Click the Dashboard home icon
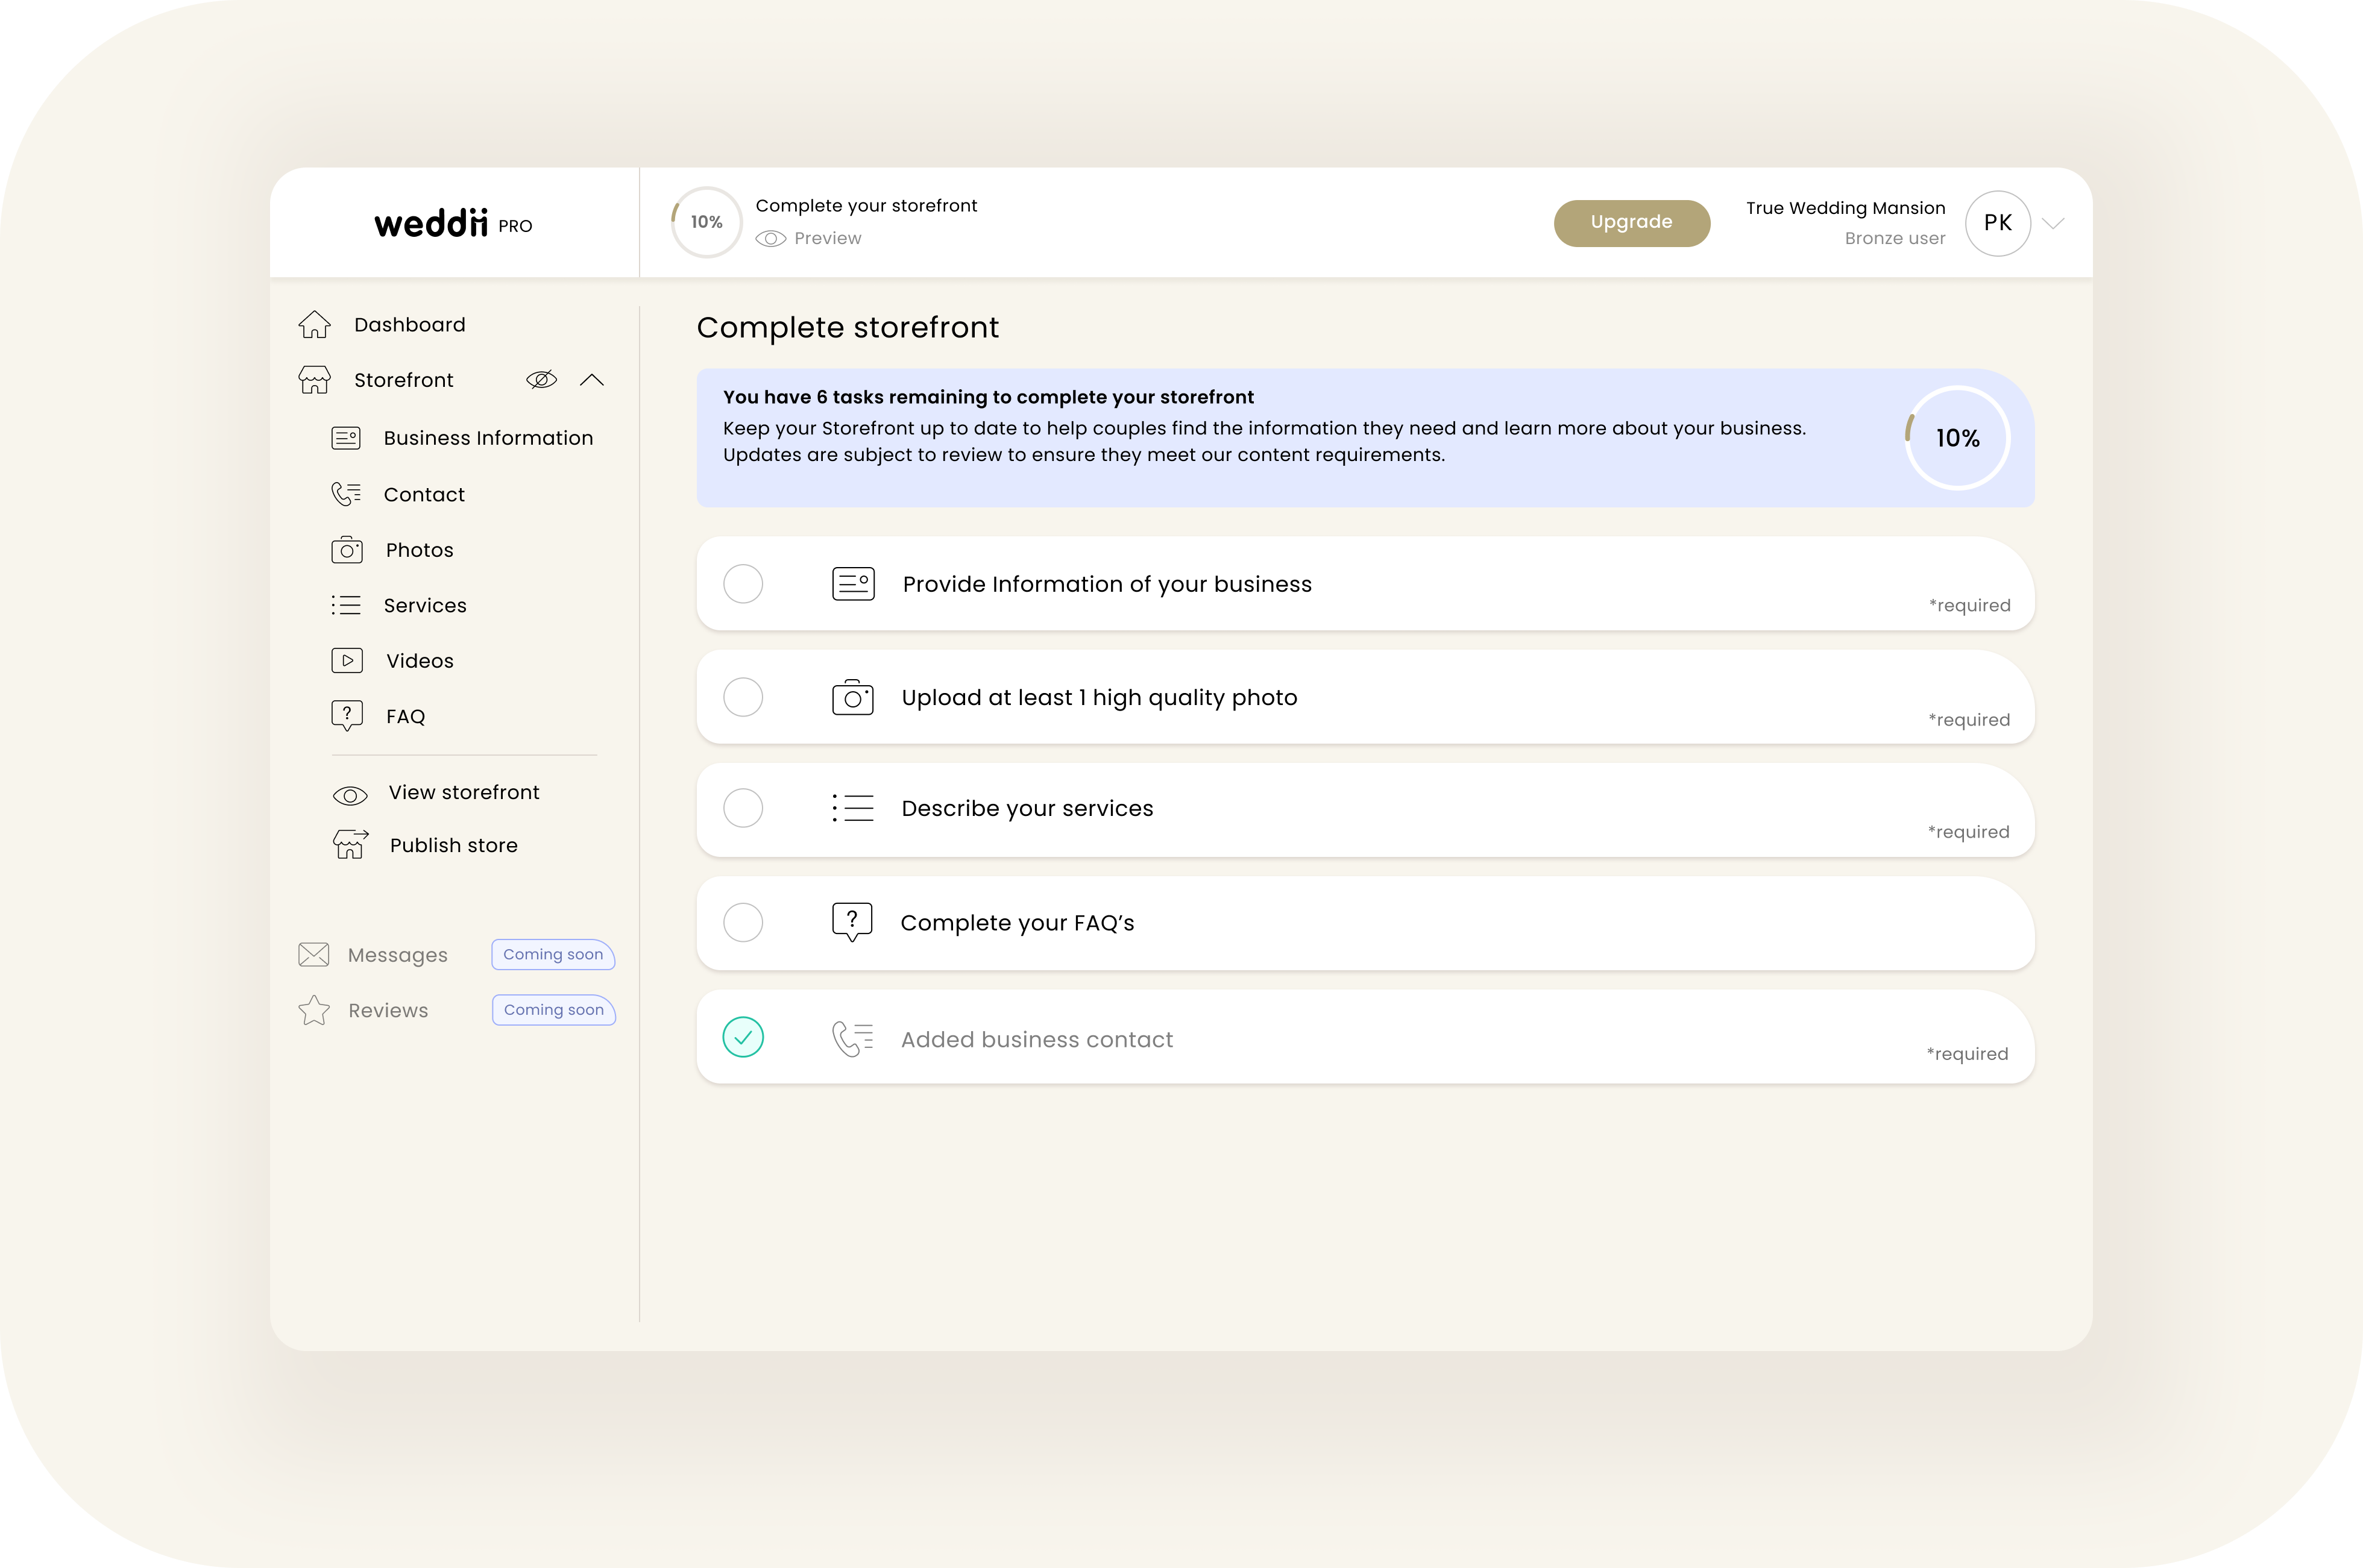Screen dimensions: 2363x1568 314,325
